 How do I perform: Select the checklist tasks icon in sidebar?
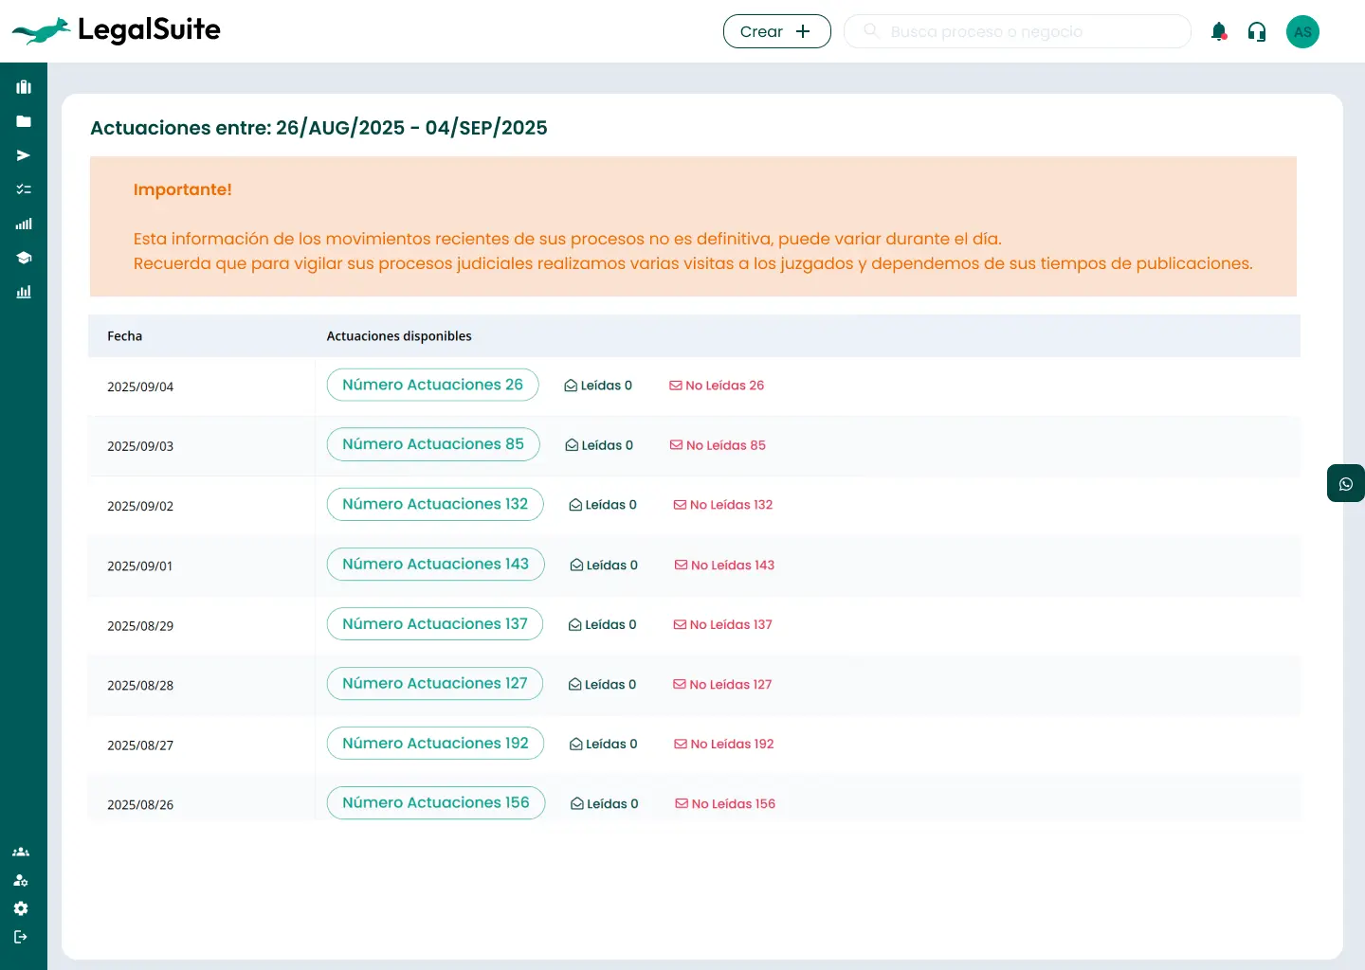tap(24, 189)
